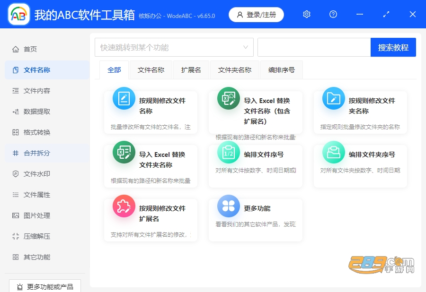This screenshot has height=292, width=426.
Task: Switch to the 文件名称 tab
Action: click(151, 70)
